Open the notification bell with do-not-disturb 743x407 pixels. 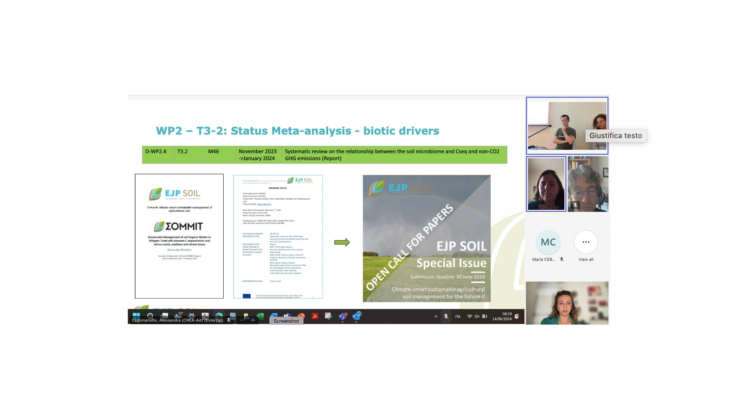coord(517,316)
